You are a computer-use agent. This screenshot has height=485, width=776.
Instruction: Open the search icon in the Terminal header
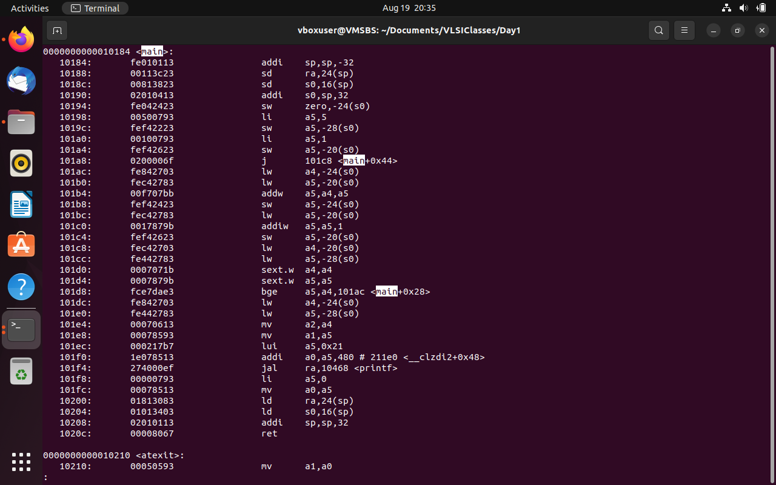tap(658, 30)
